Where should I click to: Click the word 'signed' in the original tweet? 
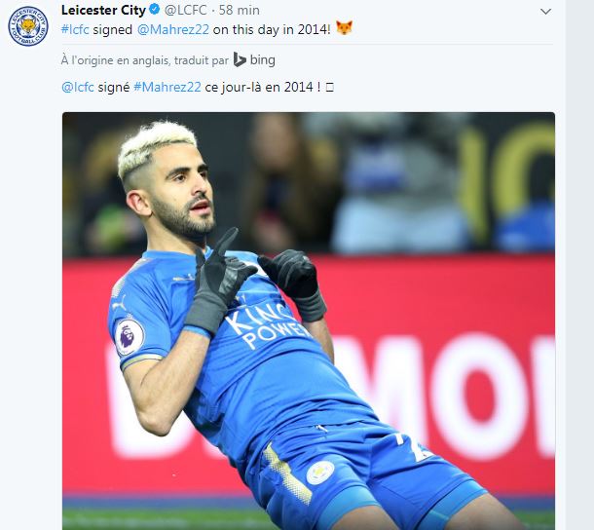(x=113, y=30)
